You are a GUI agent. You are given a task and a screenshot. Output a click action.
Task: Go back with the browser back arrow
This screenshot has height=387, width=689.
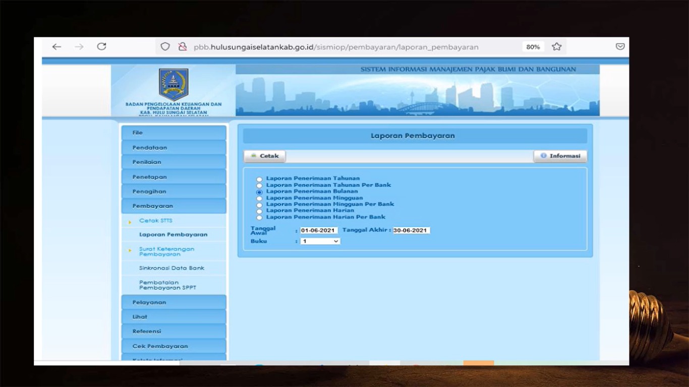click(x=56, y=47)
